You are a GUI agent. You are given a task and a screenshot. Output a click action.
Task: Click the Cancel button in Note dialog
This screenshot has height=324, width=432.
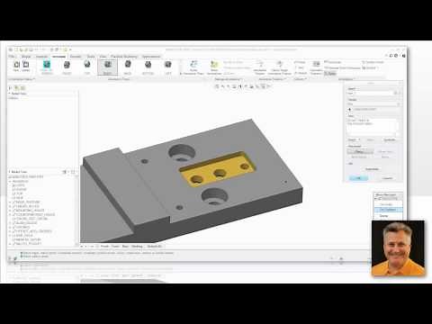point(387,178)
